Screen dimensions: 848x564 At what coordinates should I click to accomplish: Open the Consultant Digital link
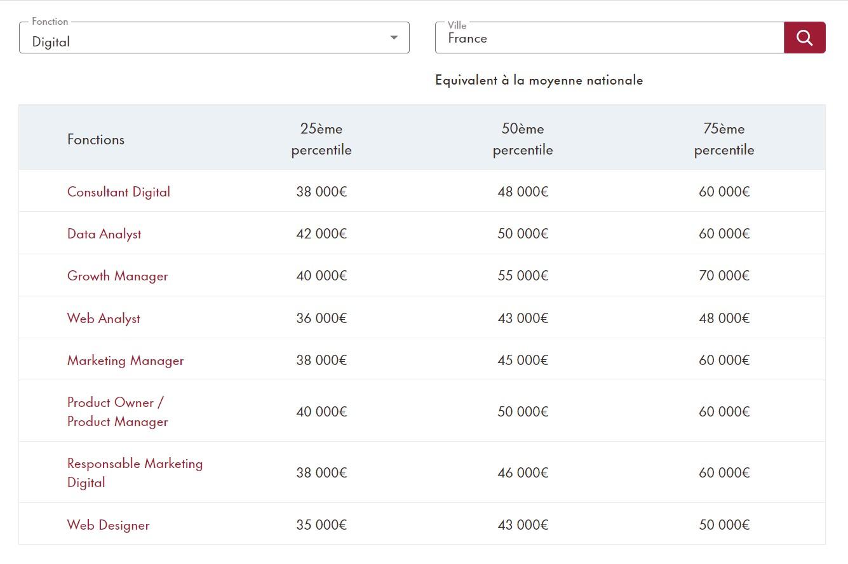point(119,191)
